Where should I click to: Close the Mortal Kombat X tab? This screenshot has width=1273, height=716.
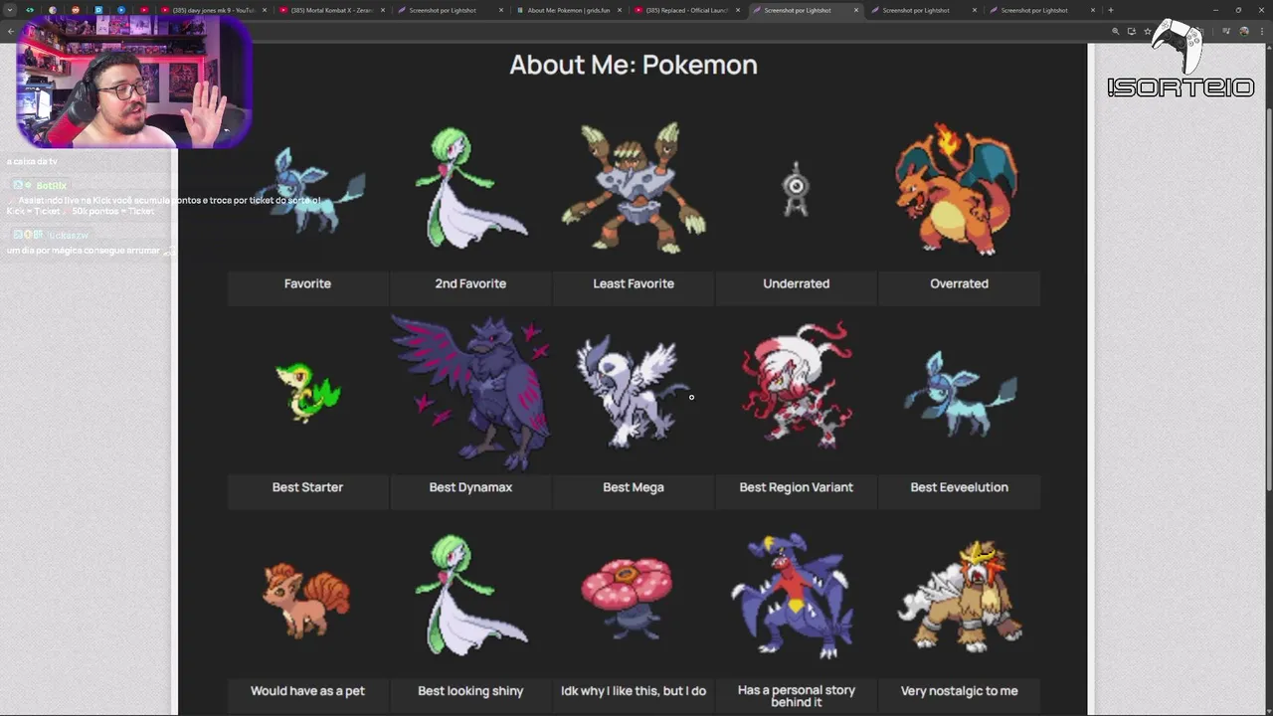[383, 10]
